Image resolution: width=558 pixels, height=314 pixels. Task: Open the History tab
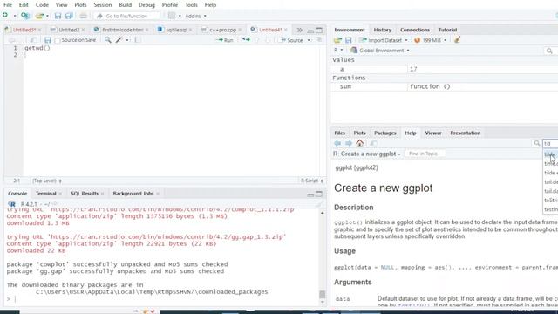pyautogui.click(x=382, y=30)
